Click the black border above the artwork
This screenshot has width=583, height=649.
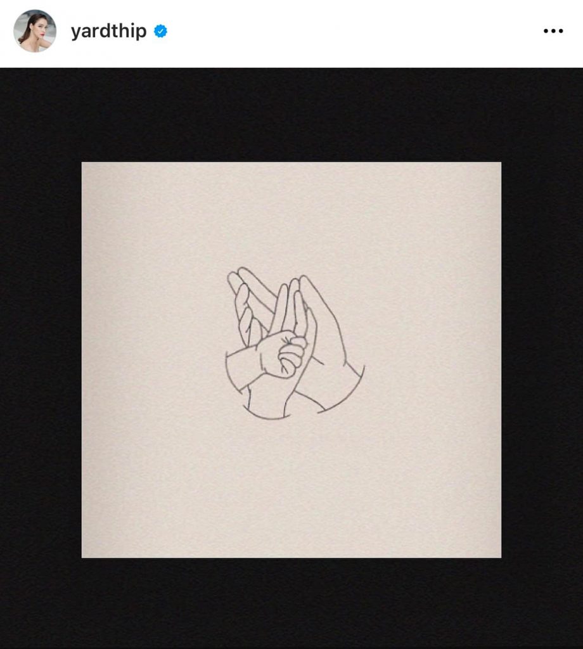[291, 115]
